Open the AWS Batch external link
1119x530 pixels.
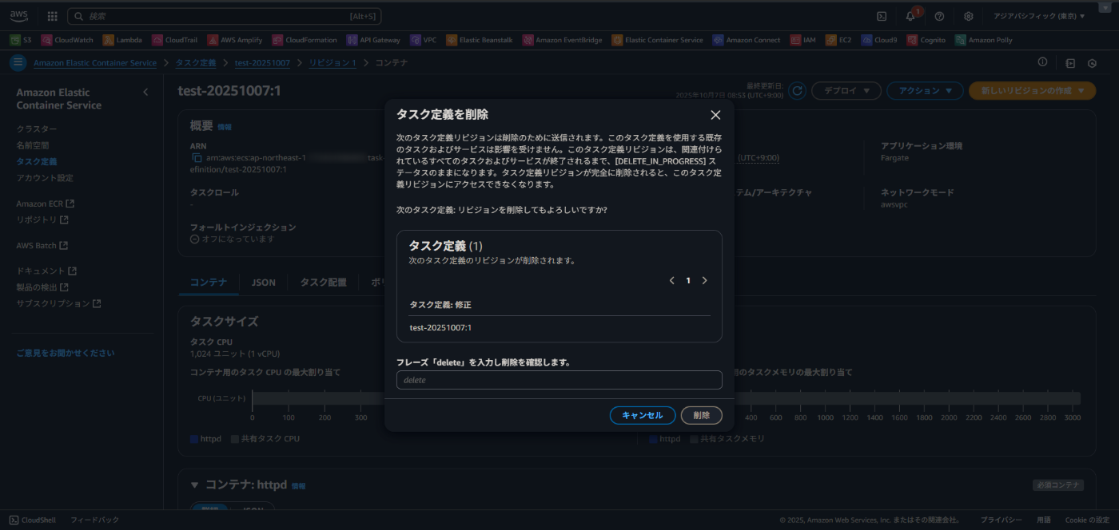(42, 245)
